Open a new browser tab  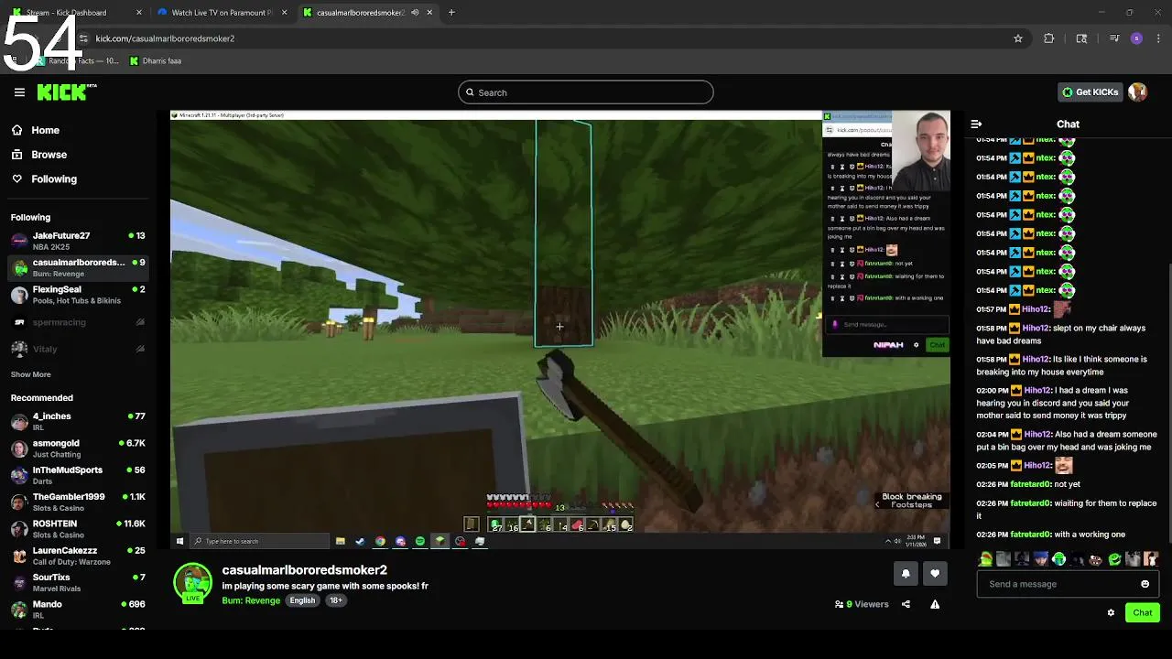(x=451, y=13)
